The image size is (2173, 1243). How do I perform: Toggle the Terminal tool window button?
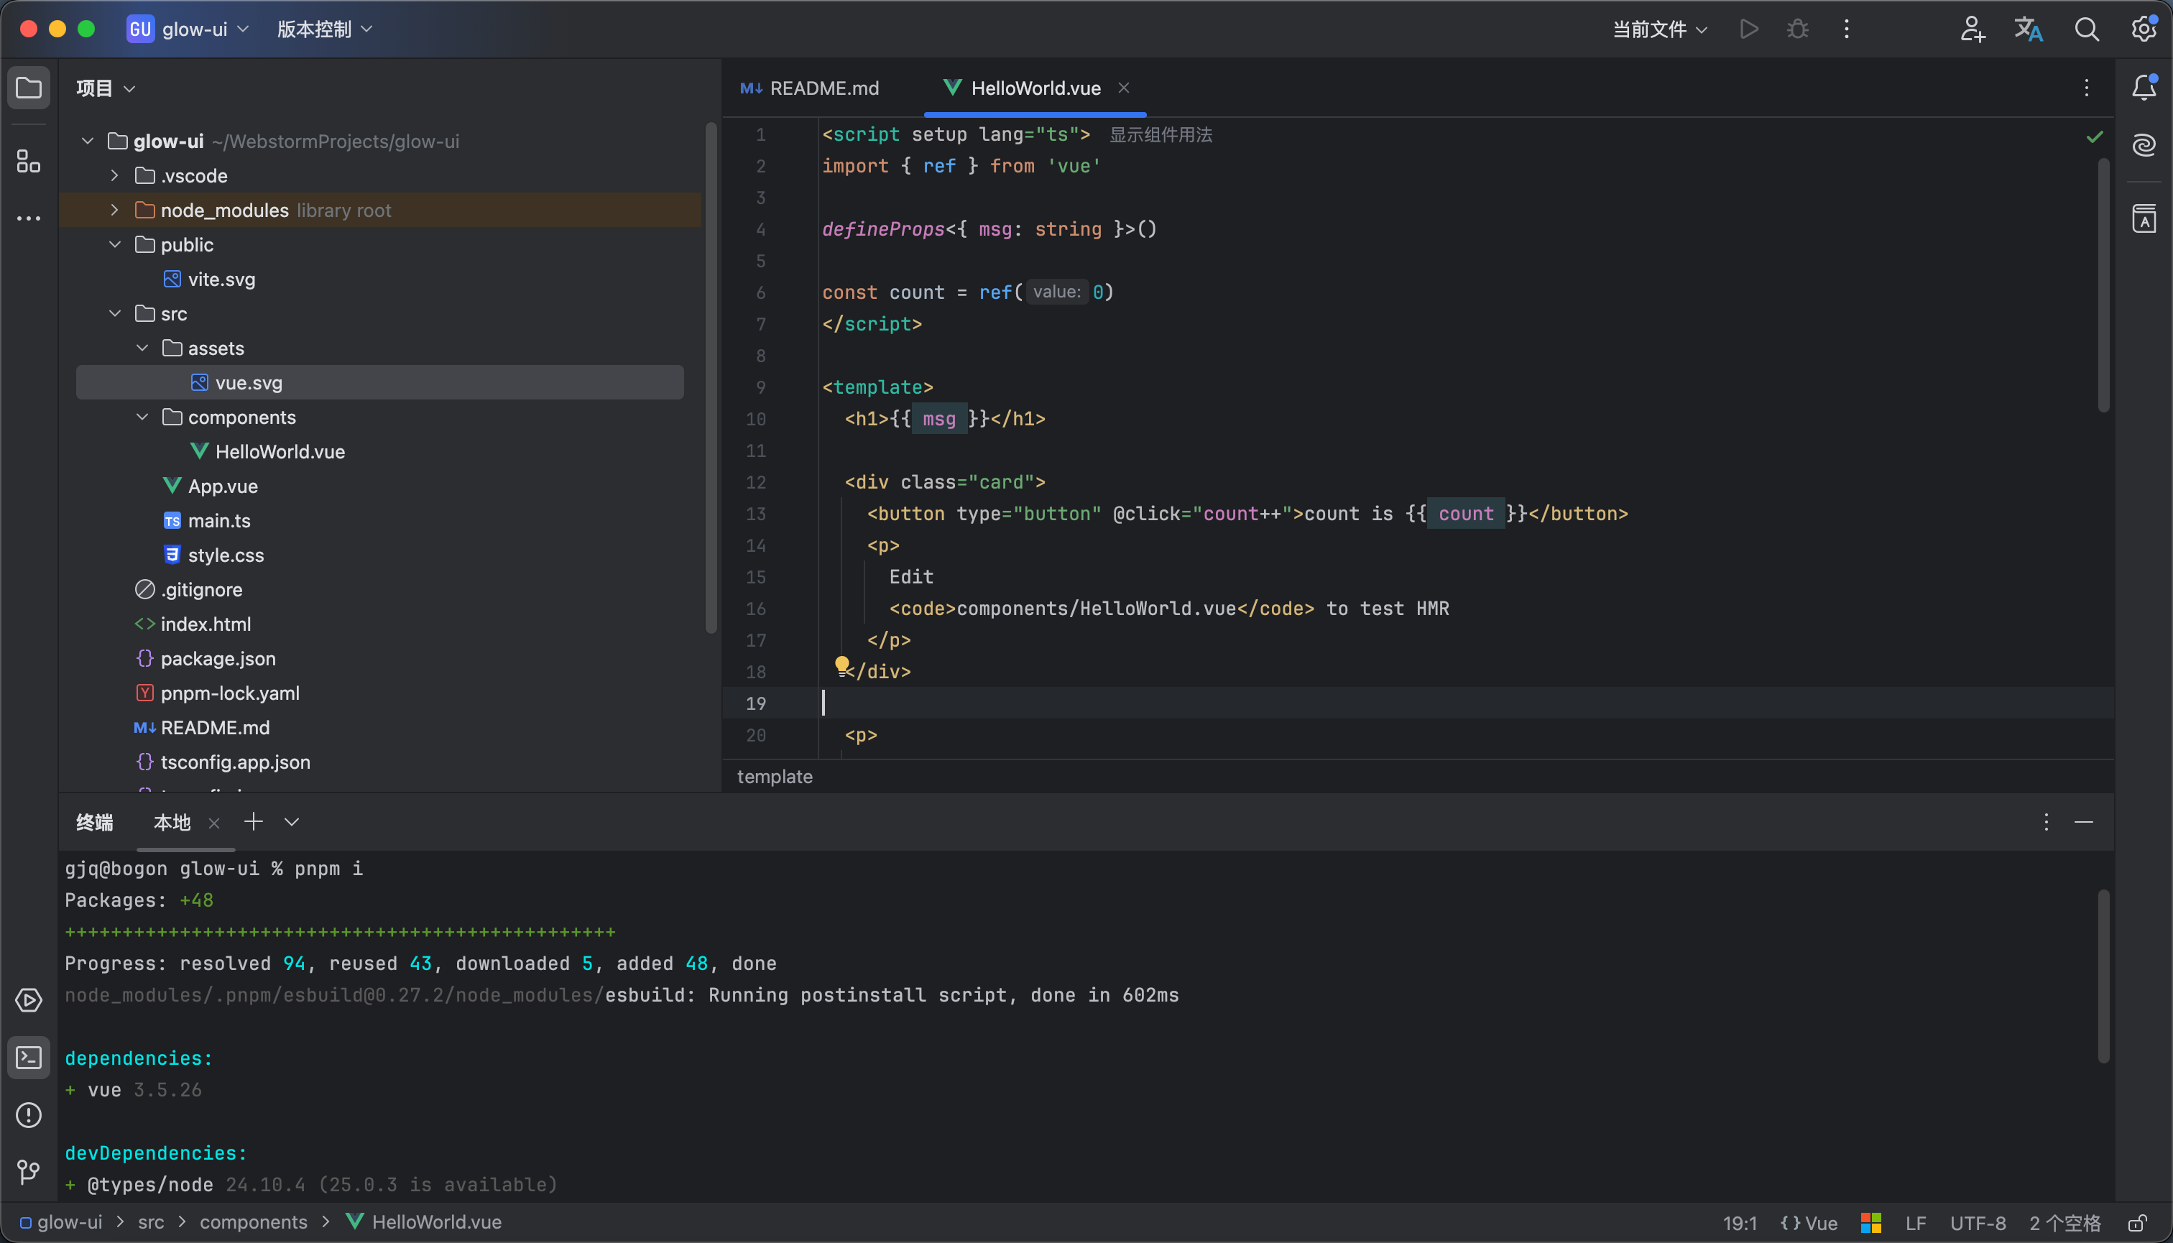pyautogui.click(x=28, y=1058)
